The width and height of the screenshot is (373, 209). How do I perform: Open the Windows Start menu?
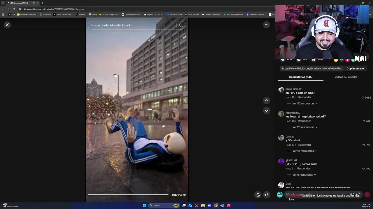coord(145,206)
